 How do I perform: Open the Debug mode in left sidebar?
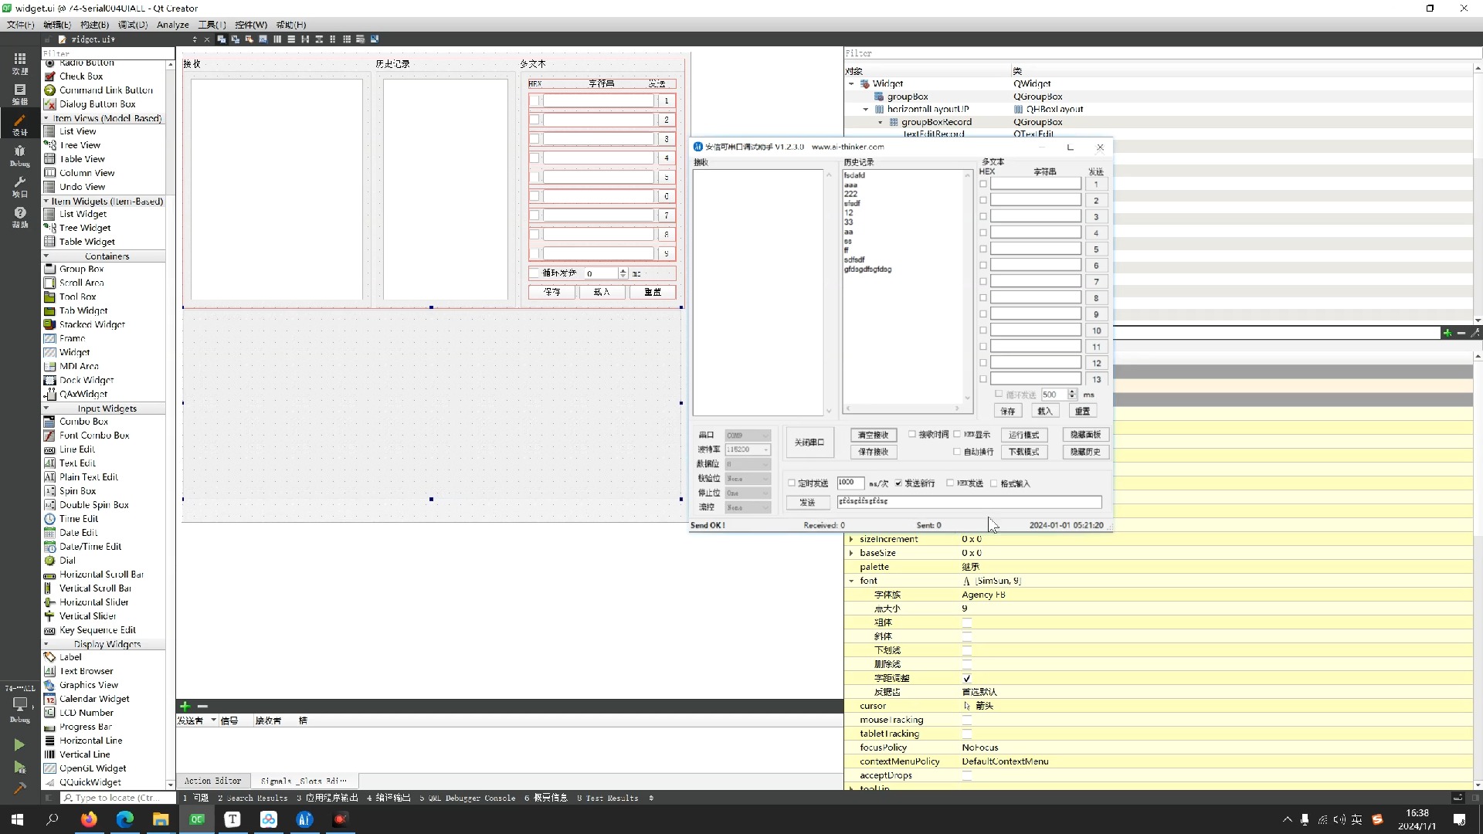(x=20, y=155)
